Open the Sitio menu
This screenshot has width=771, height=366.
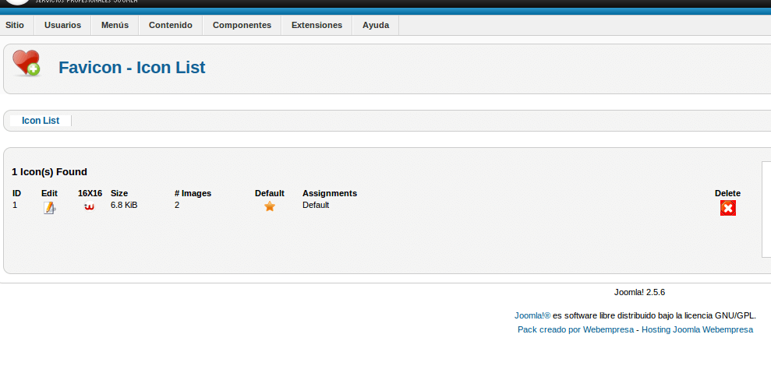[15, 25]
